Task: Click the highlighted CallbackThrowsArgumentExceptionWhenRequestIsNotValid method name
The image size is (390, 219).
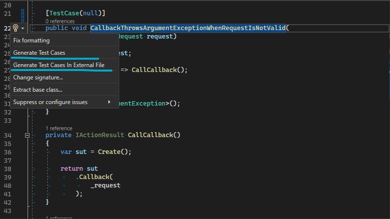Action: [x=188, y=28]
